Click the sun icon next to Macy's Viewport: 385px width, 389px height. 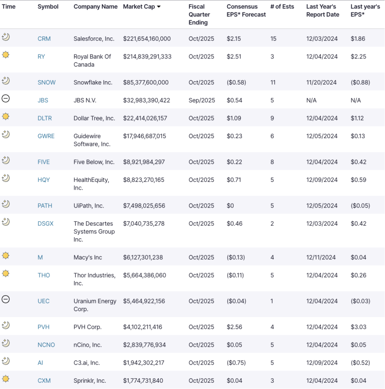tap(6, 256)
